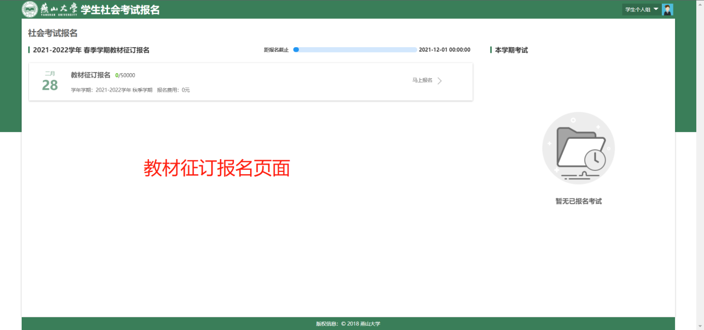
Task: Open the 学生个人组 dropdown menu
Action: point(638,9)
